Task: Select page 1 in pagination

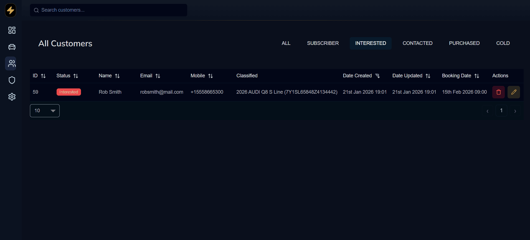Action: (x=501, y=111)
